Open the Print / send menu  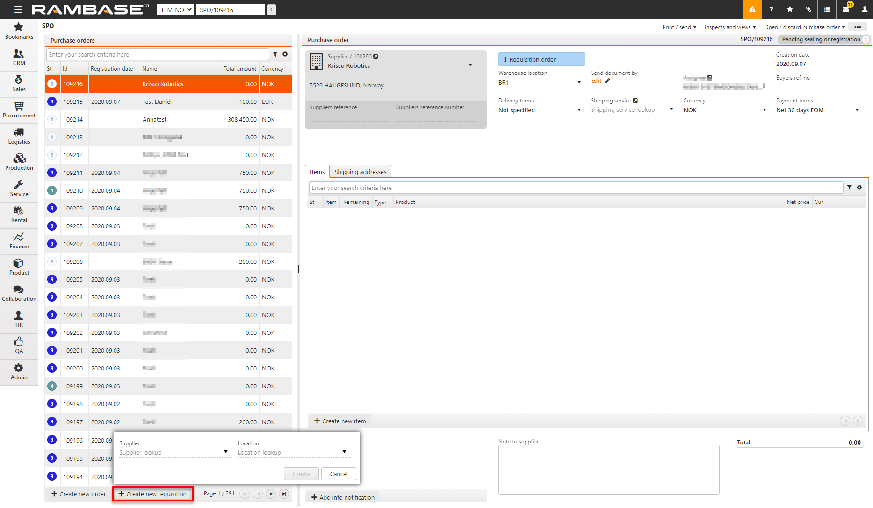(x=679, y=27)
